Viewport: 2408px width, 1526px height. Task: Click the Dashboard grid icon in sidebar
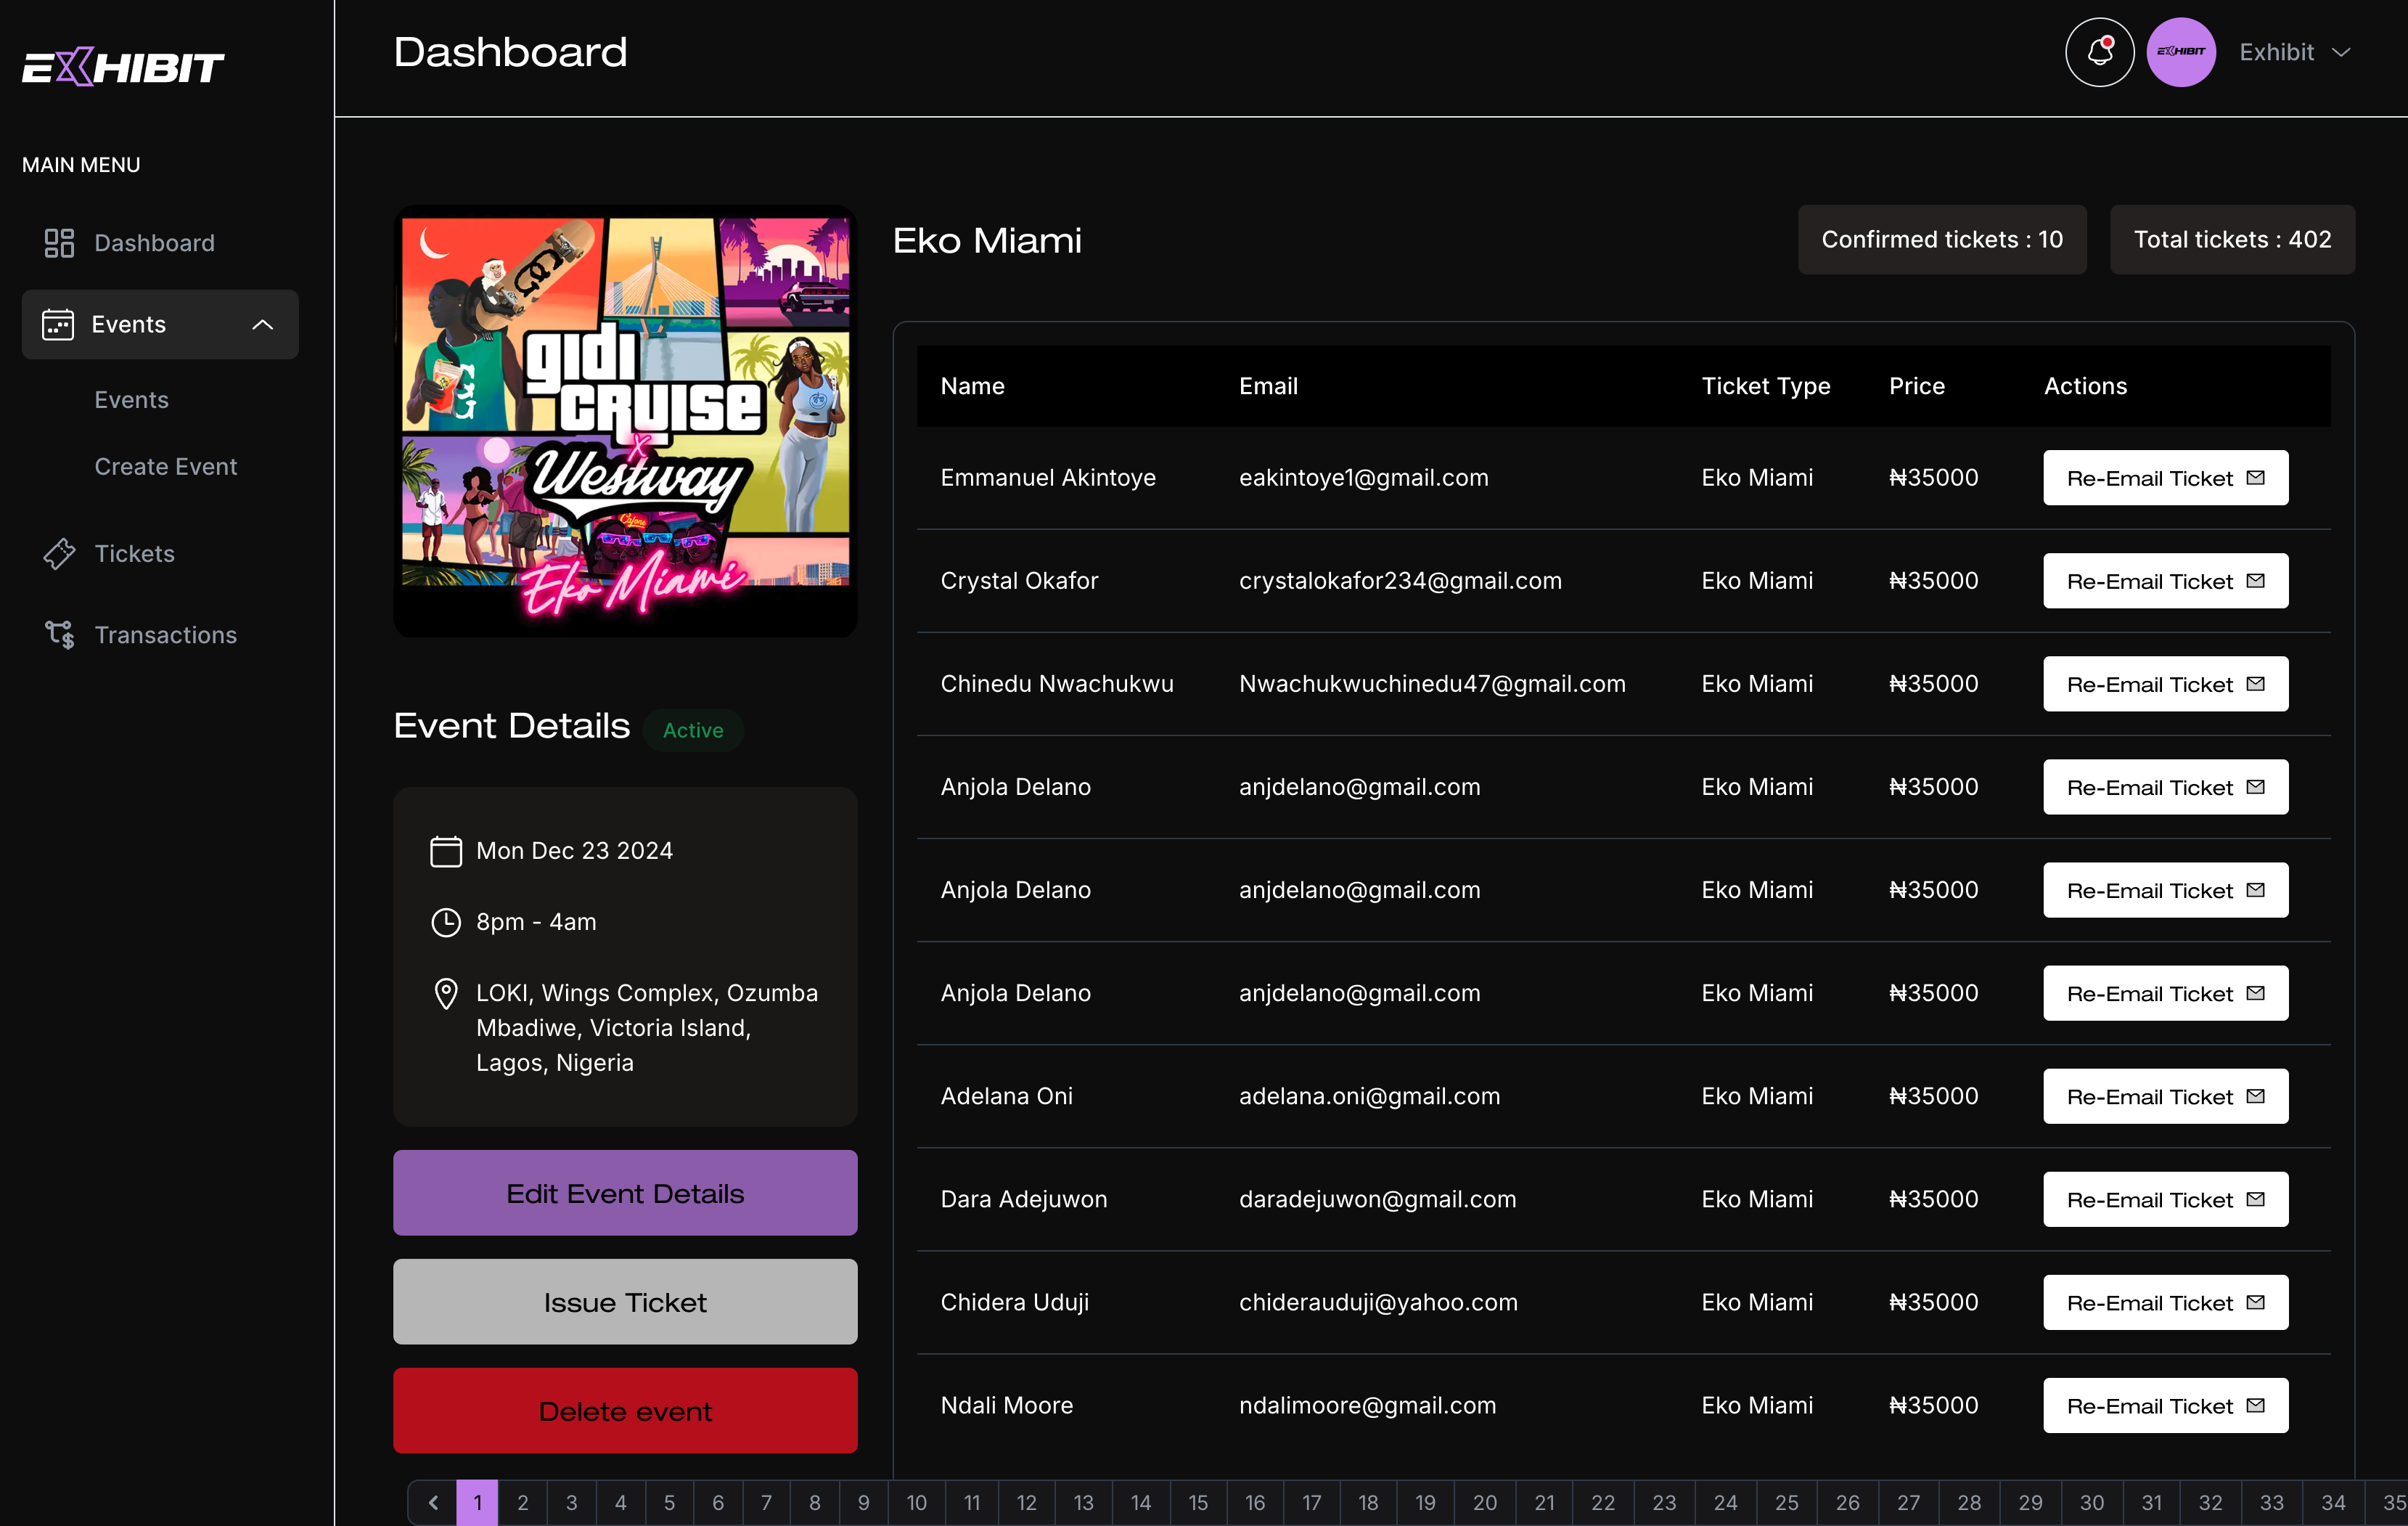click(59, 243)
